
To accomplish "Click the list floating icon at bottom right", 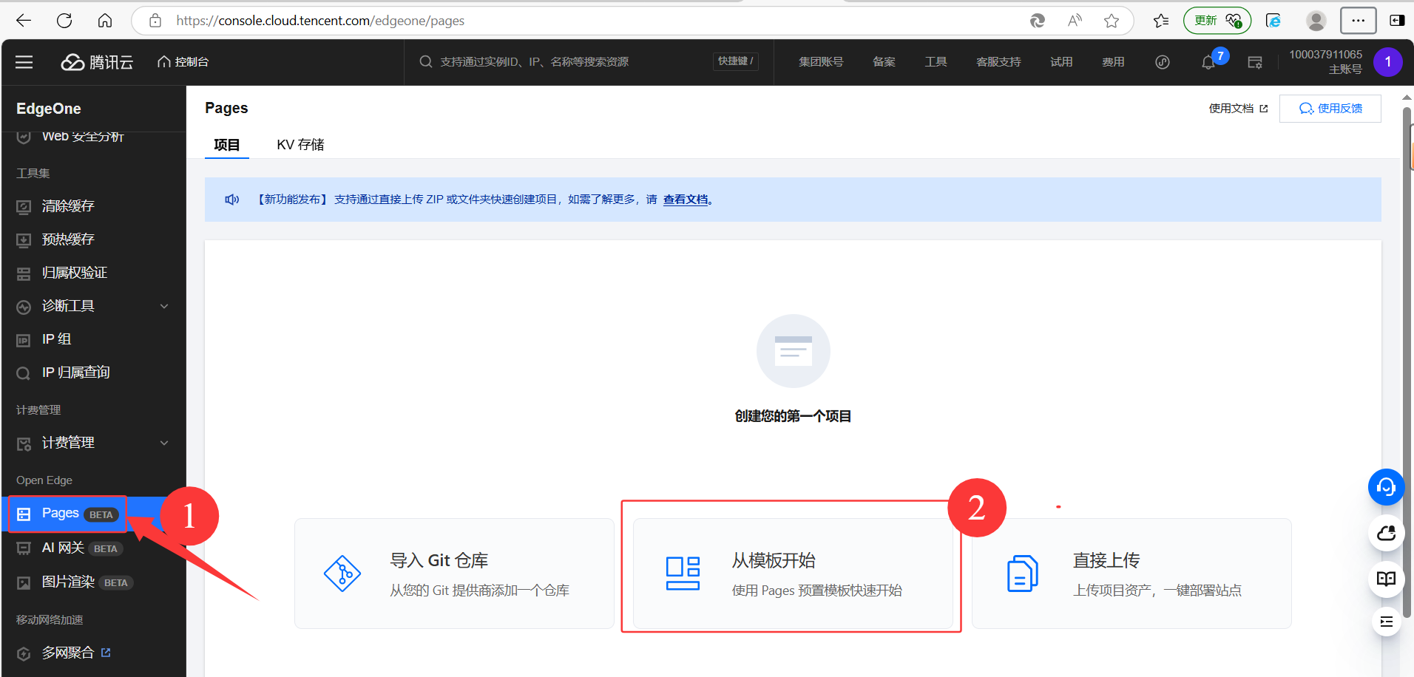I will coord(1387,622).
